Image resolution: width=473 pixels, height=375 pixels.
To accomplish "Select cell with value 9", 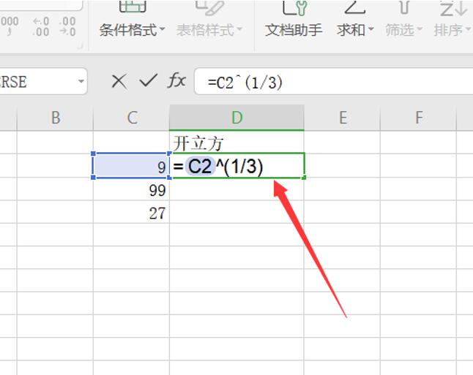I will pos(132,166).
